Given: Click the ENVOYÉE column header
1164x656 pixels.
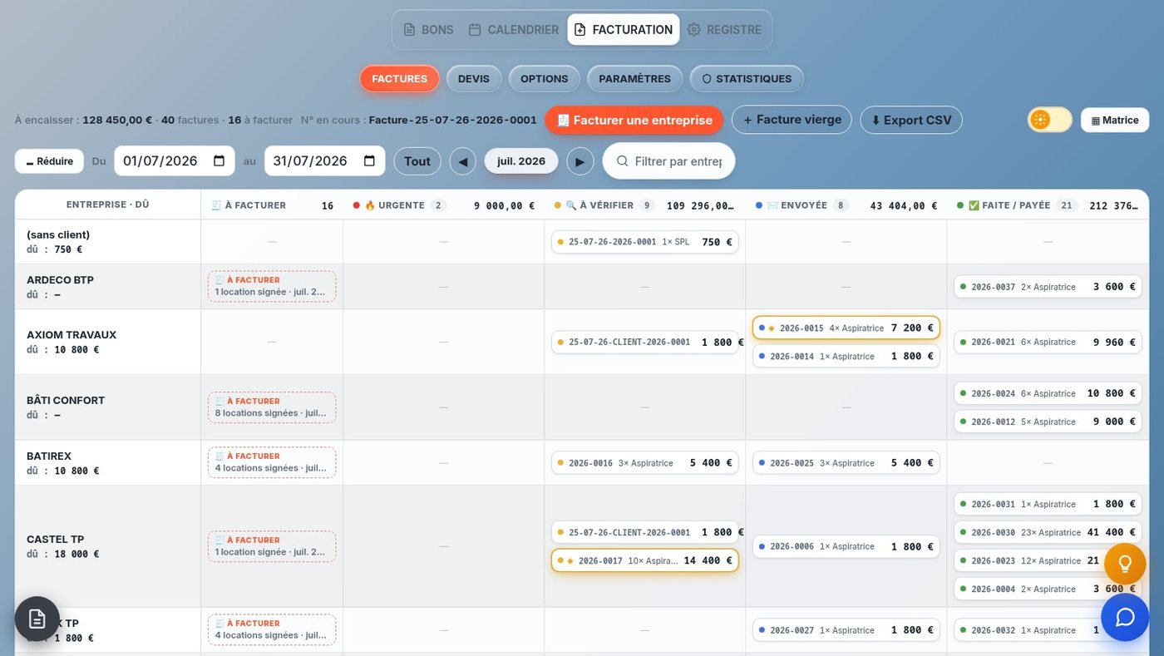Looking at the screenshot, I should pyautogui.click(x=846, y=205).
